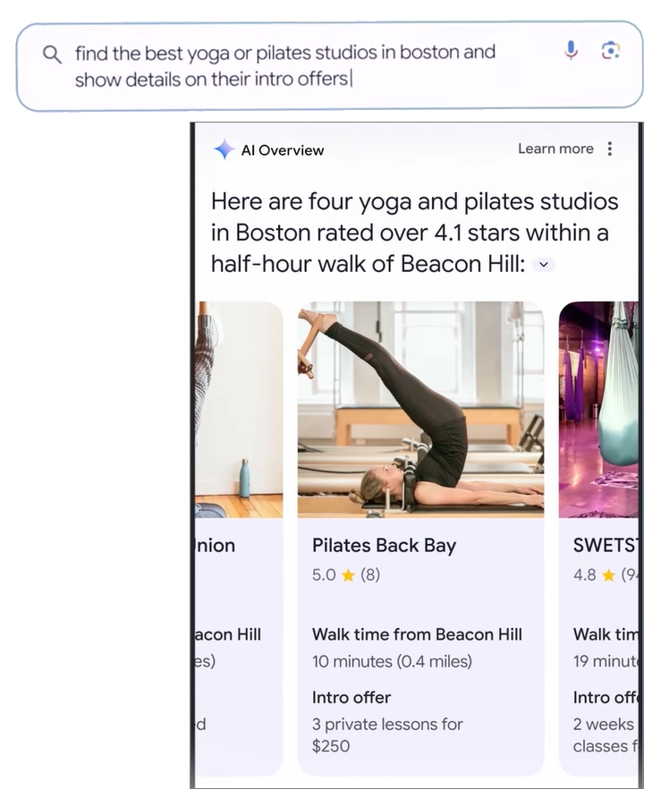Click the 10 minutes (0.4 miles) walk time
The image size is (661, 798).
click(x=392, y=662)
